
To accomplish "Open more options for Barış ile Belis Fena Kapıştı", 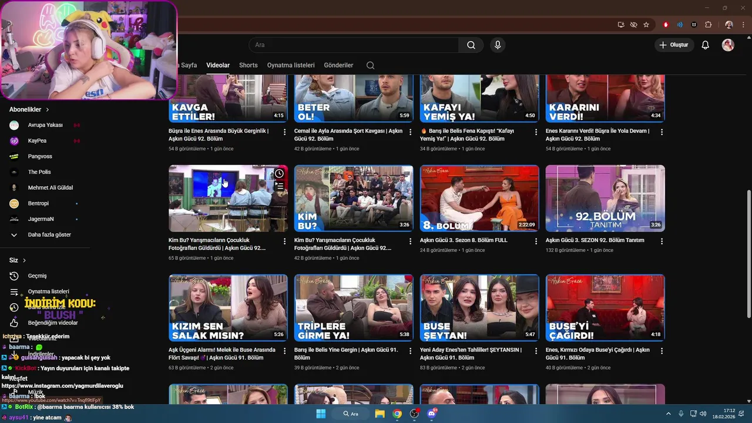I will (x=536, y=132).
